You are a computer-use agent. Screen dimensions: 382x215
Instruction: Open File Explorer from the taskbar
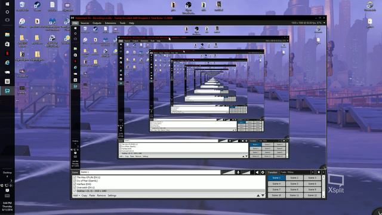click(7, 35)
